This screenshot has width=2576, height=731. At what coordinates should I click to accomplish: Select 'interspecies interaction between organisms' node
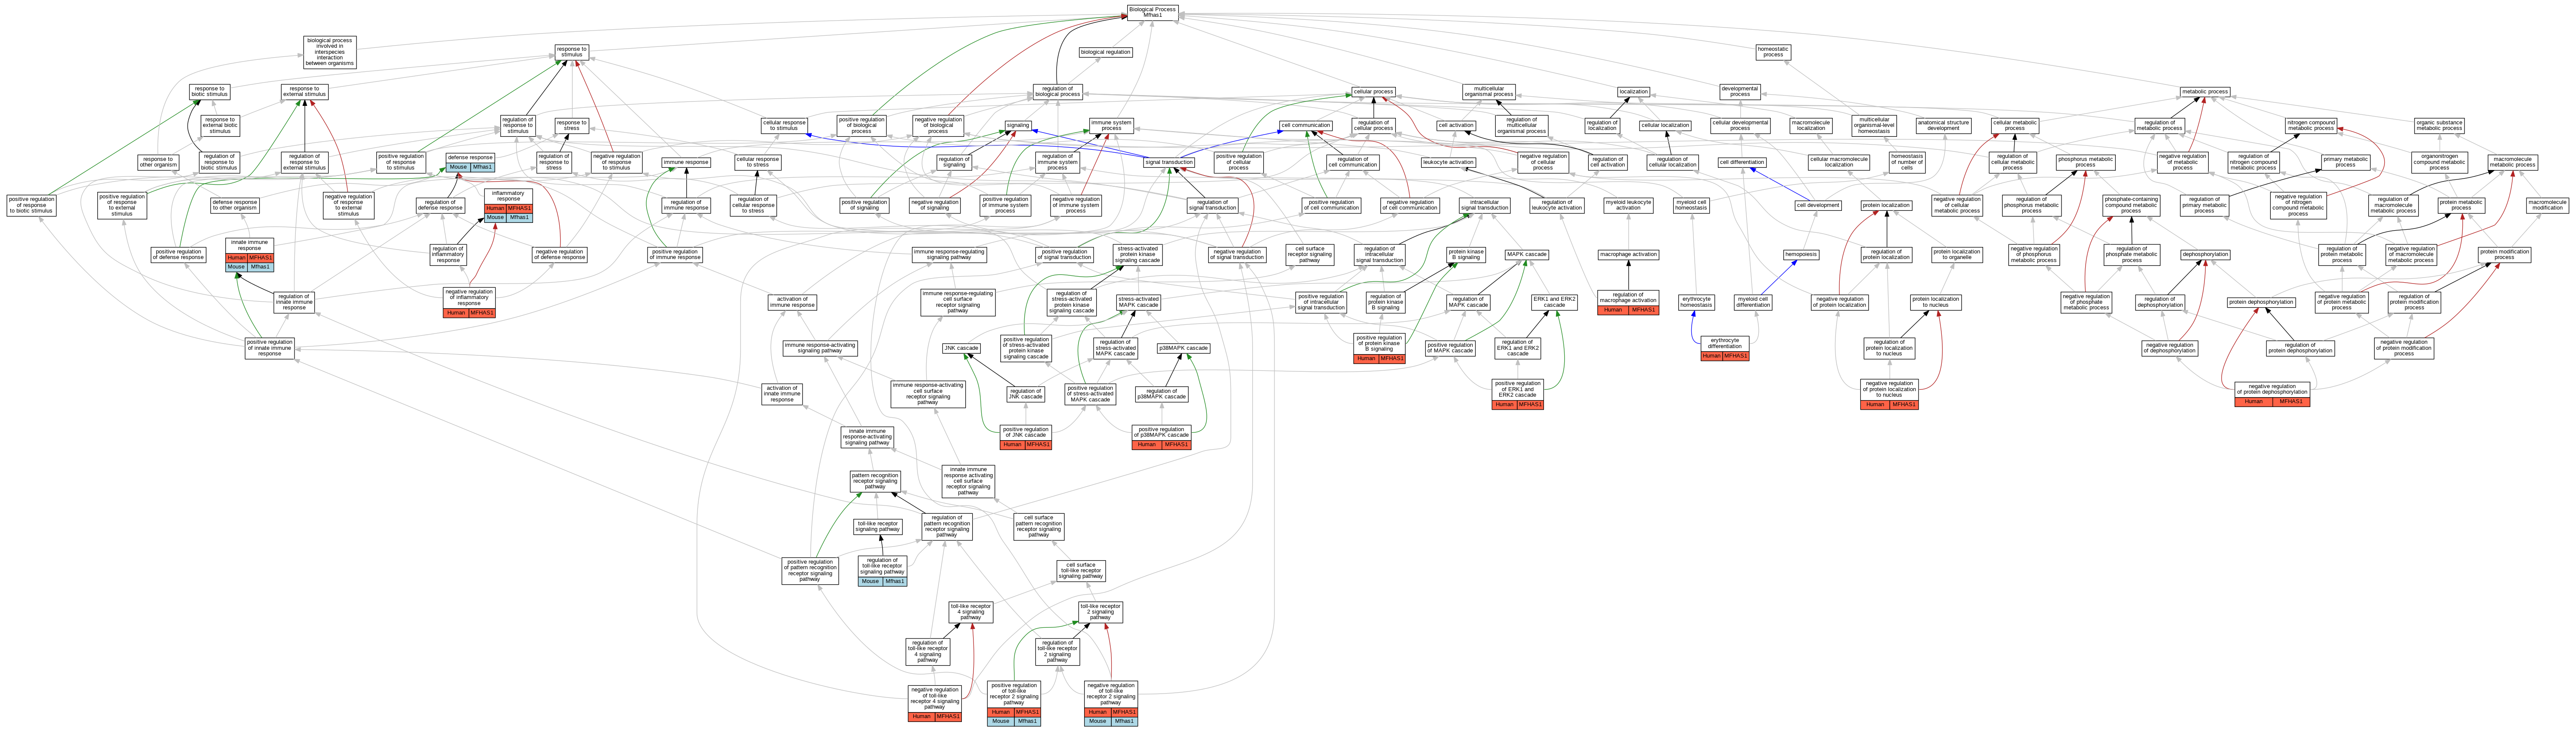point(330,53)
